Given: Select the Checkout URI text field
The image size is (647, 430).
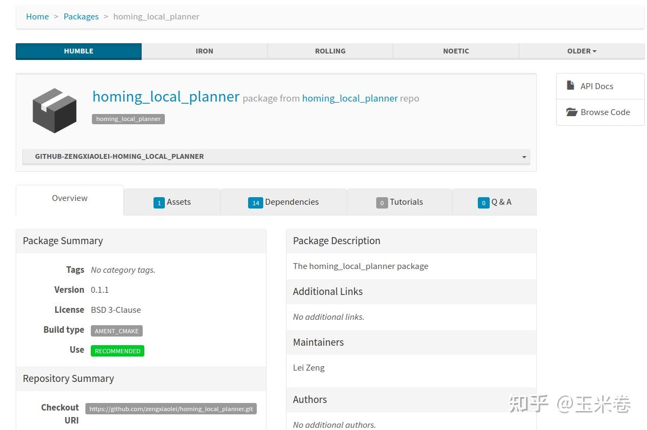Looking at the screenshot, I should coord(171,408).
